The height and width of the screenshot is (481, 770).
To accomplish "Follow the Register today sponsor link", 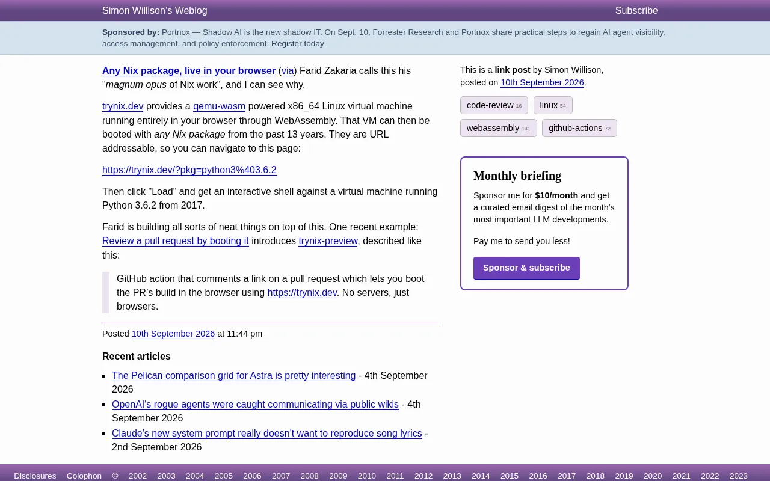I will tap(298, 43).
